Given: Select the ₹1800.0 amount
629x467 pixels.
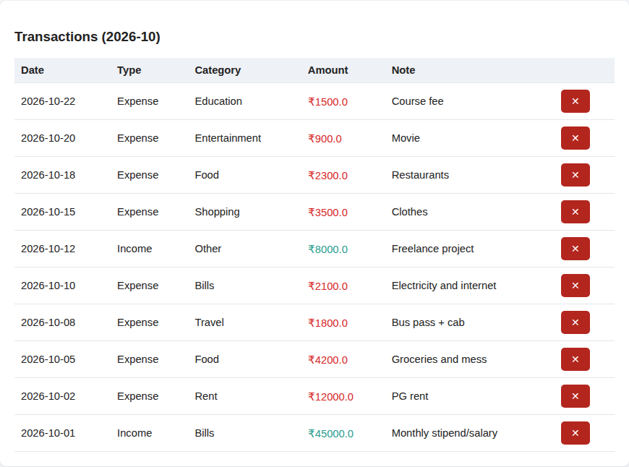Looking at the screenshot, I should point(328,323).
